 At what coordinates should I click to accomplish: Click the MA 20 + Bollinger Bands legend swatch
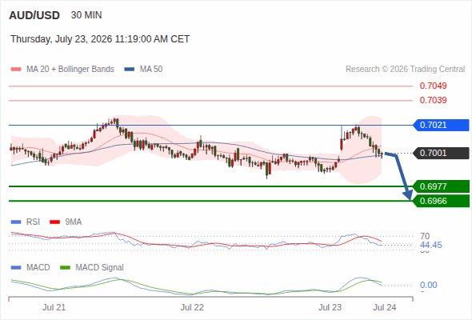point(16,70)
